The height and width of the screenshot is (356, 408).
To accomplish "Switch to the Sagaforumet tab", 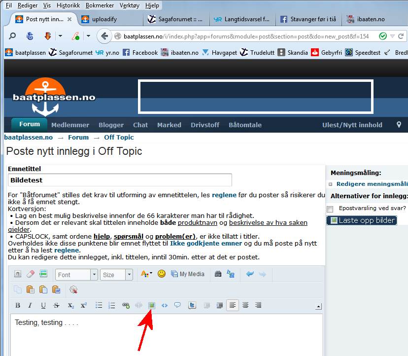I will pyautogui.click(x=176, y=19).
